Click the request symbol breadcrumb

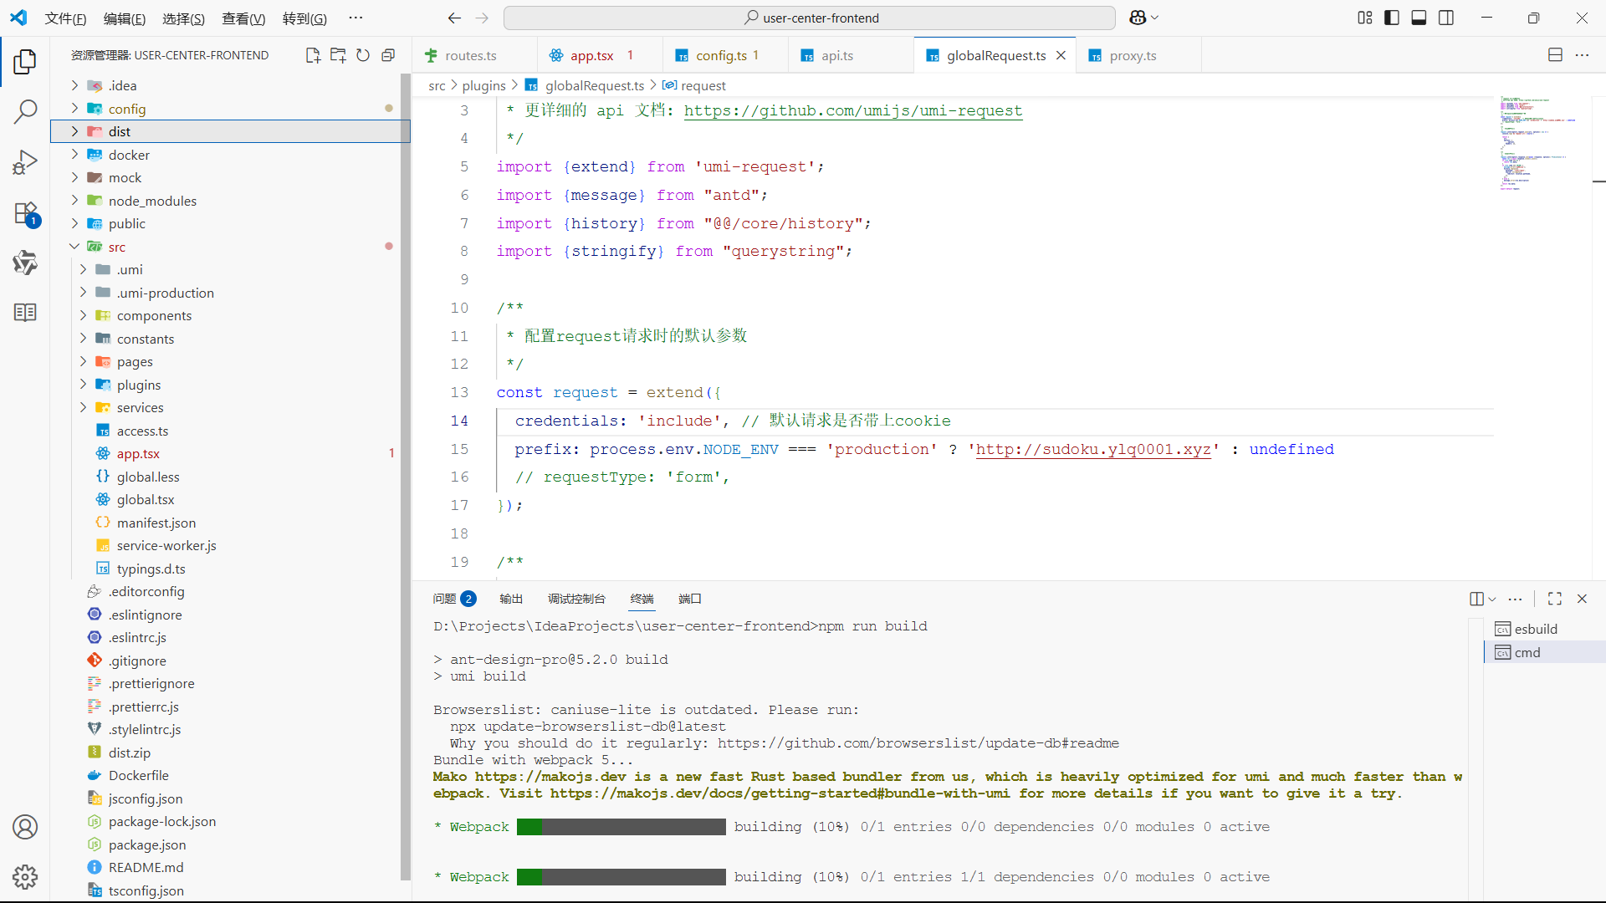tap(703, 85)
